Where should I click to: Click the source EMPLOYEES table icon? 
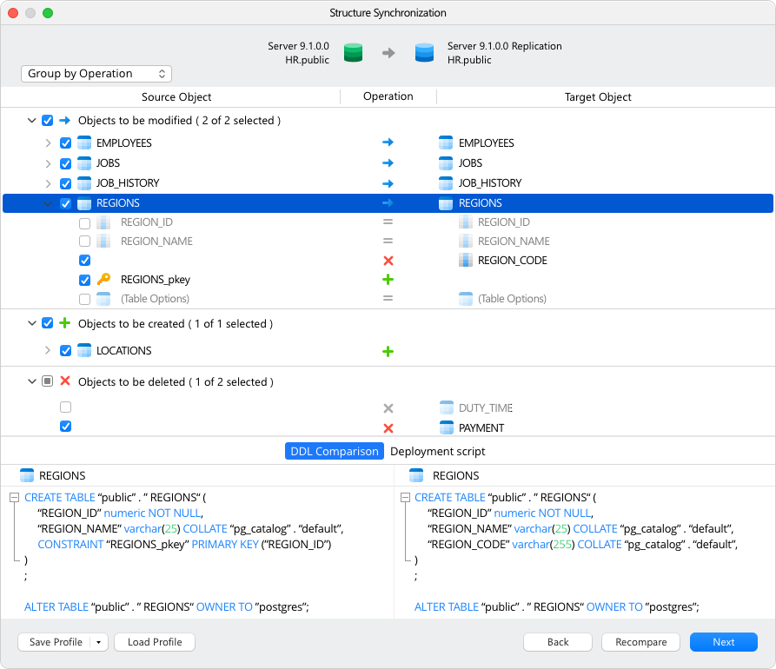point(84,142)
